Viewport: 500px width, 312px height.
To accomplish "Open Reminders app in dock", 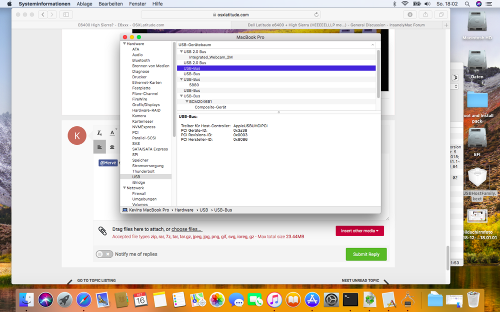I will pyautogui.click(x=178, y=300).
